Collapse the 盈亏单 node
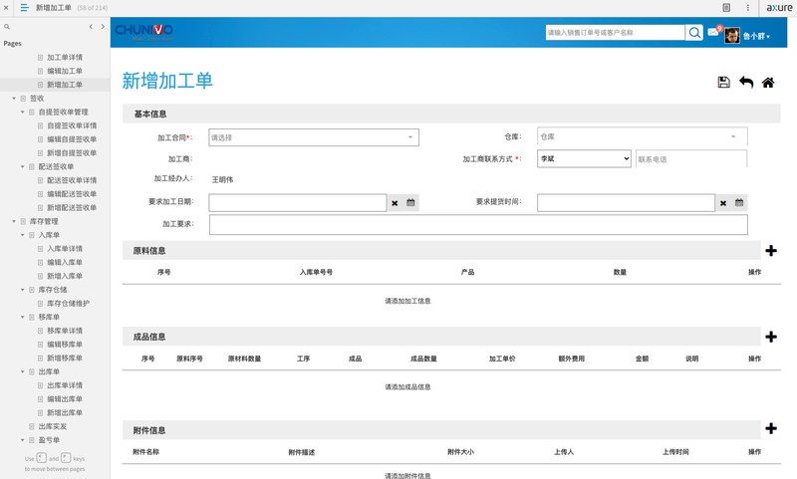This screenshot has width=797, height=479. (22, 440)
